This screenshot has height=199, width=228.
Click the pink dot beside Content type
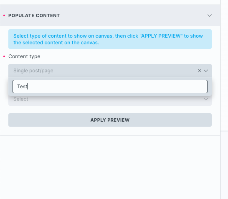[x=4, y=56]
